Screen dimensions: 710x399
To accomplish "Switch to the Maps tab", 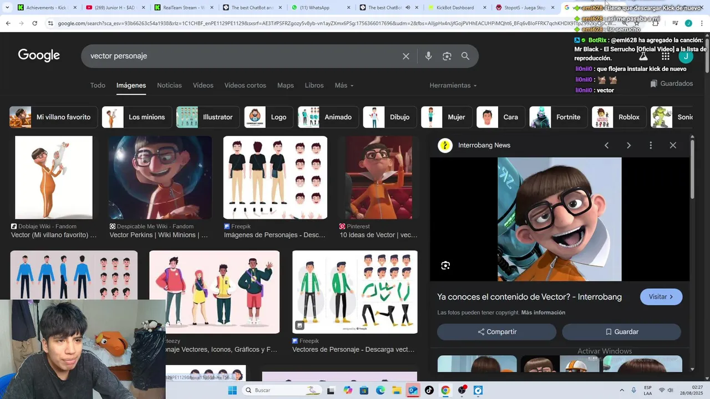I will point(286,85).
